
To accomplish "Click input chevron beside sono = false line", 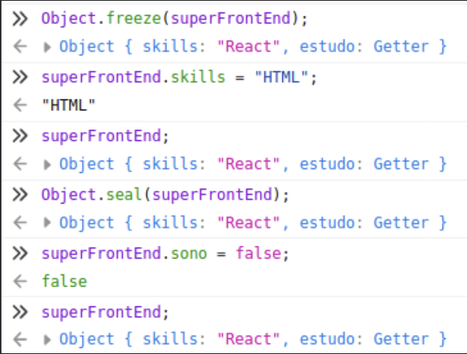I will [x=20, y=253].
